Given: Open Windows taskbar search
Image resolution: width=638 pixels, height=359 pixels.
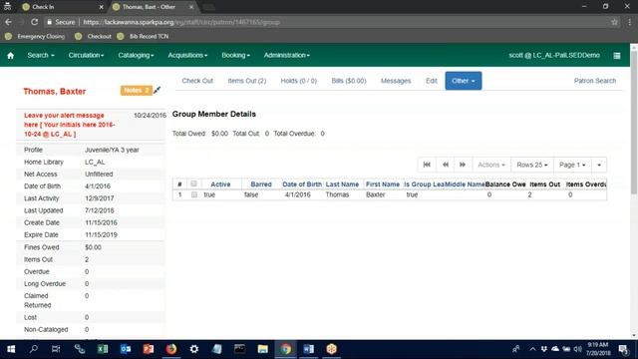Looking at the screenshot, I should point(34,349).
